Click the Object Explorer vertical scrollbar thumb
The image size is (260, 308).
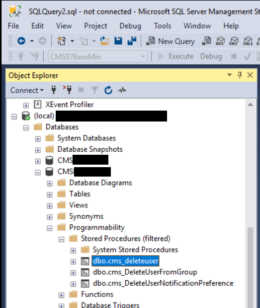(251, 267)
